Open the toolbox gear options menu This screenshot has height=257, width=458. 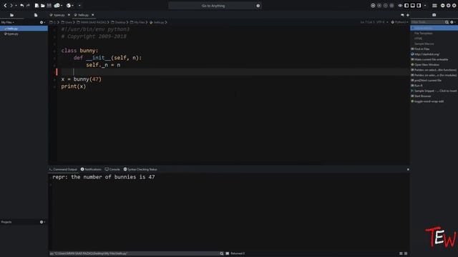pyautogui.click(x=452, y=22)
